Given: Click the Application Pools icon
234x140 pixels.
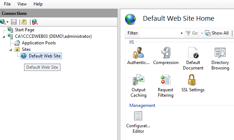Looking at the screenshot, I should point(17,43).
